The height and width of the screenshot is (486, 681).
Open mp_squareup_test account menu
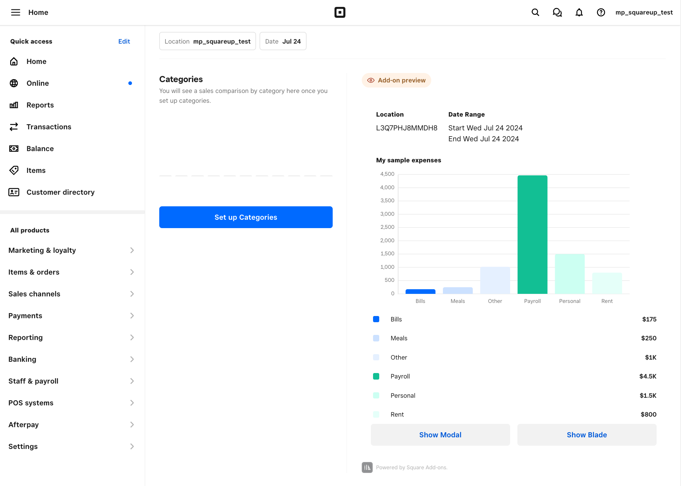[x=644, y=12]
